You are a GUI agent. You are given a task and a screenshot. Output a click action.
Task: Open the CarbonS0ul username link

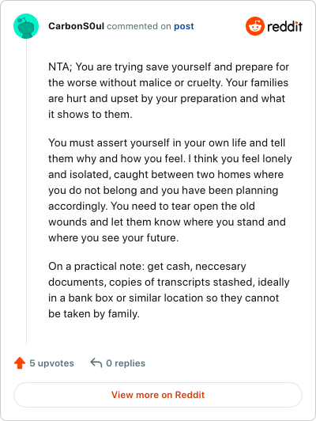(76, 26)
